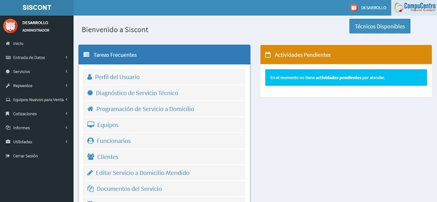Click the Informes label in the sidebar
This screenshot has height=202, width=437.
(21, 128)
